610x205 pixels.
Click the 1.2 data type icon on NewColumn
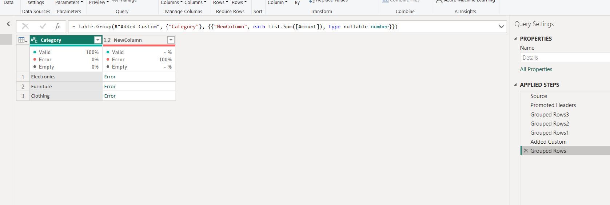107,40
